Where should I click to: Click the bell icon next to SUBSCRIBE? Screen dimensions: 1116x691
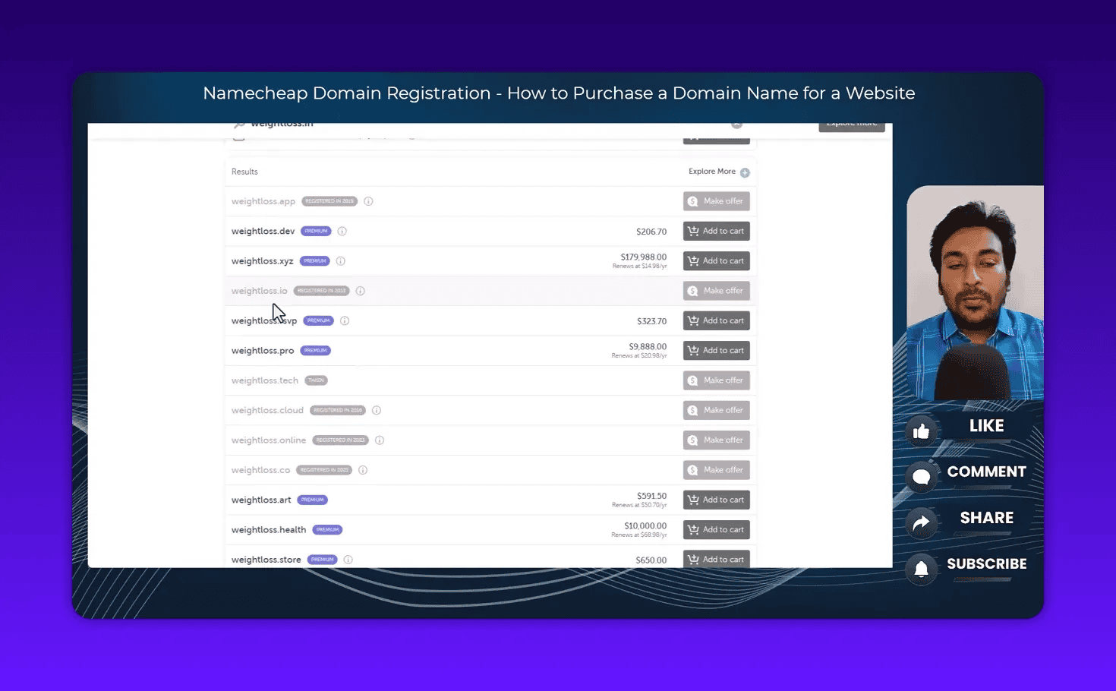(922, 569)
